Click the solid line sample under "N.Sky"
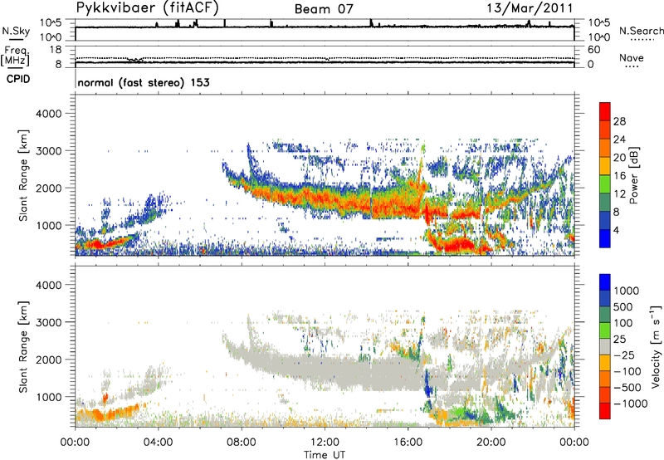The image size is (664, 460). point(16,39)
